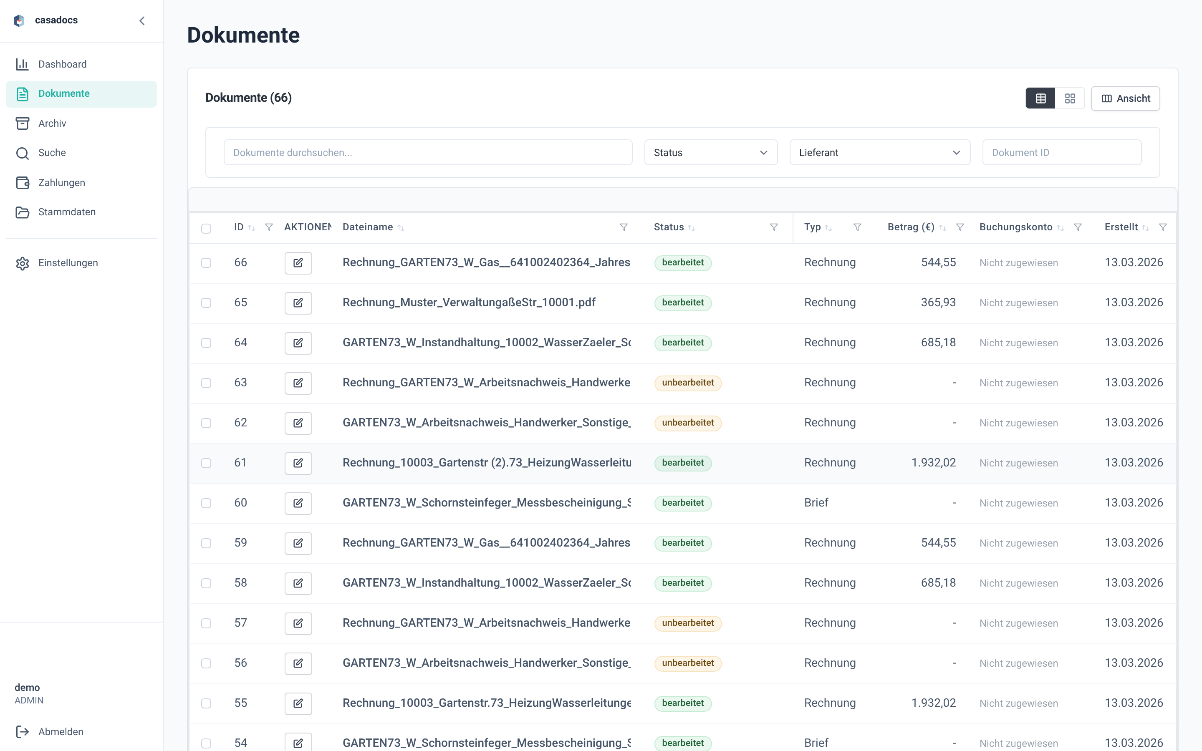Check the box for document 65
Image resolution: width=1202 pixels, height=751 pixels.
click(x=206, y=303)
